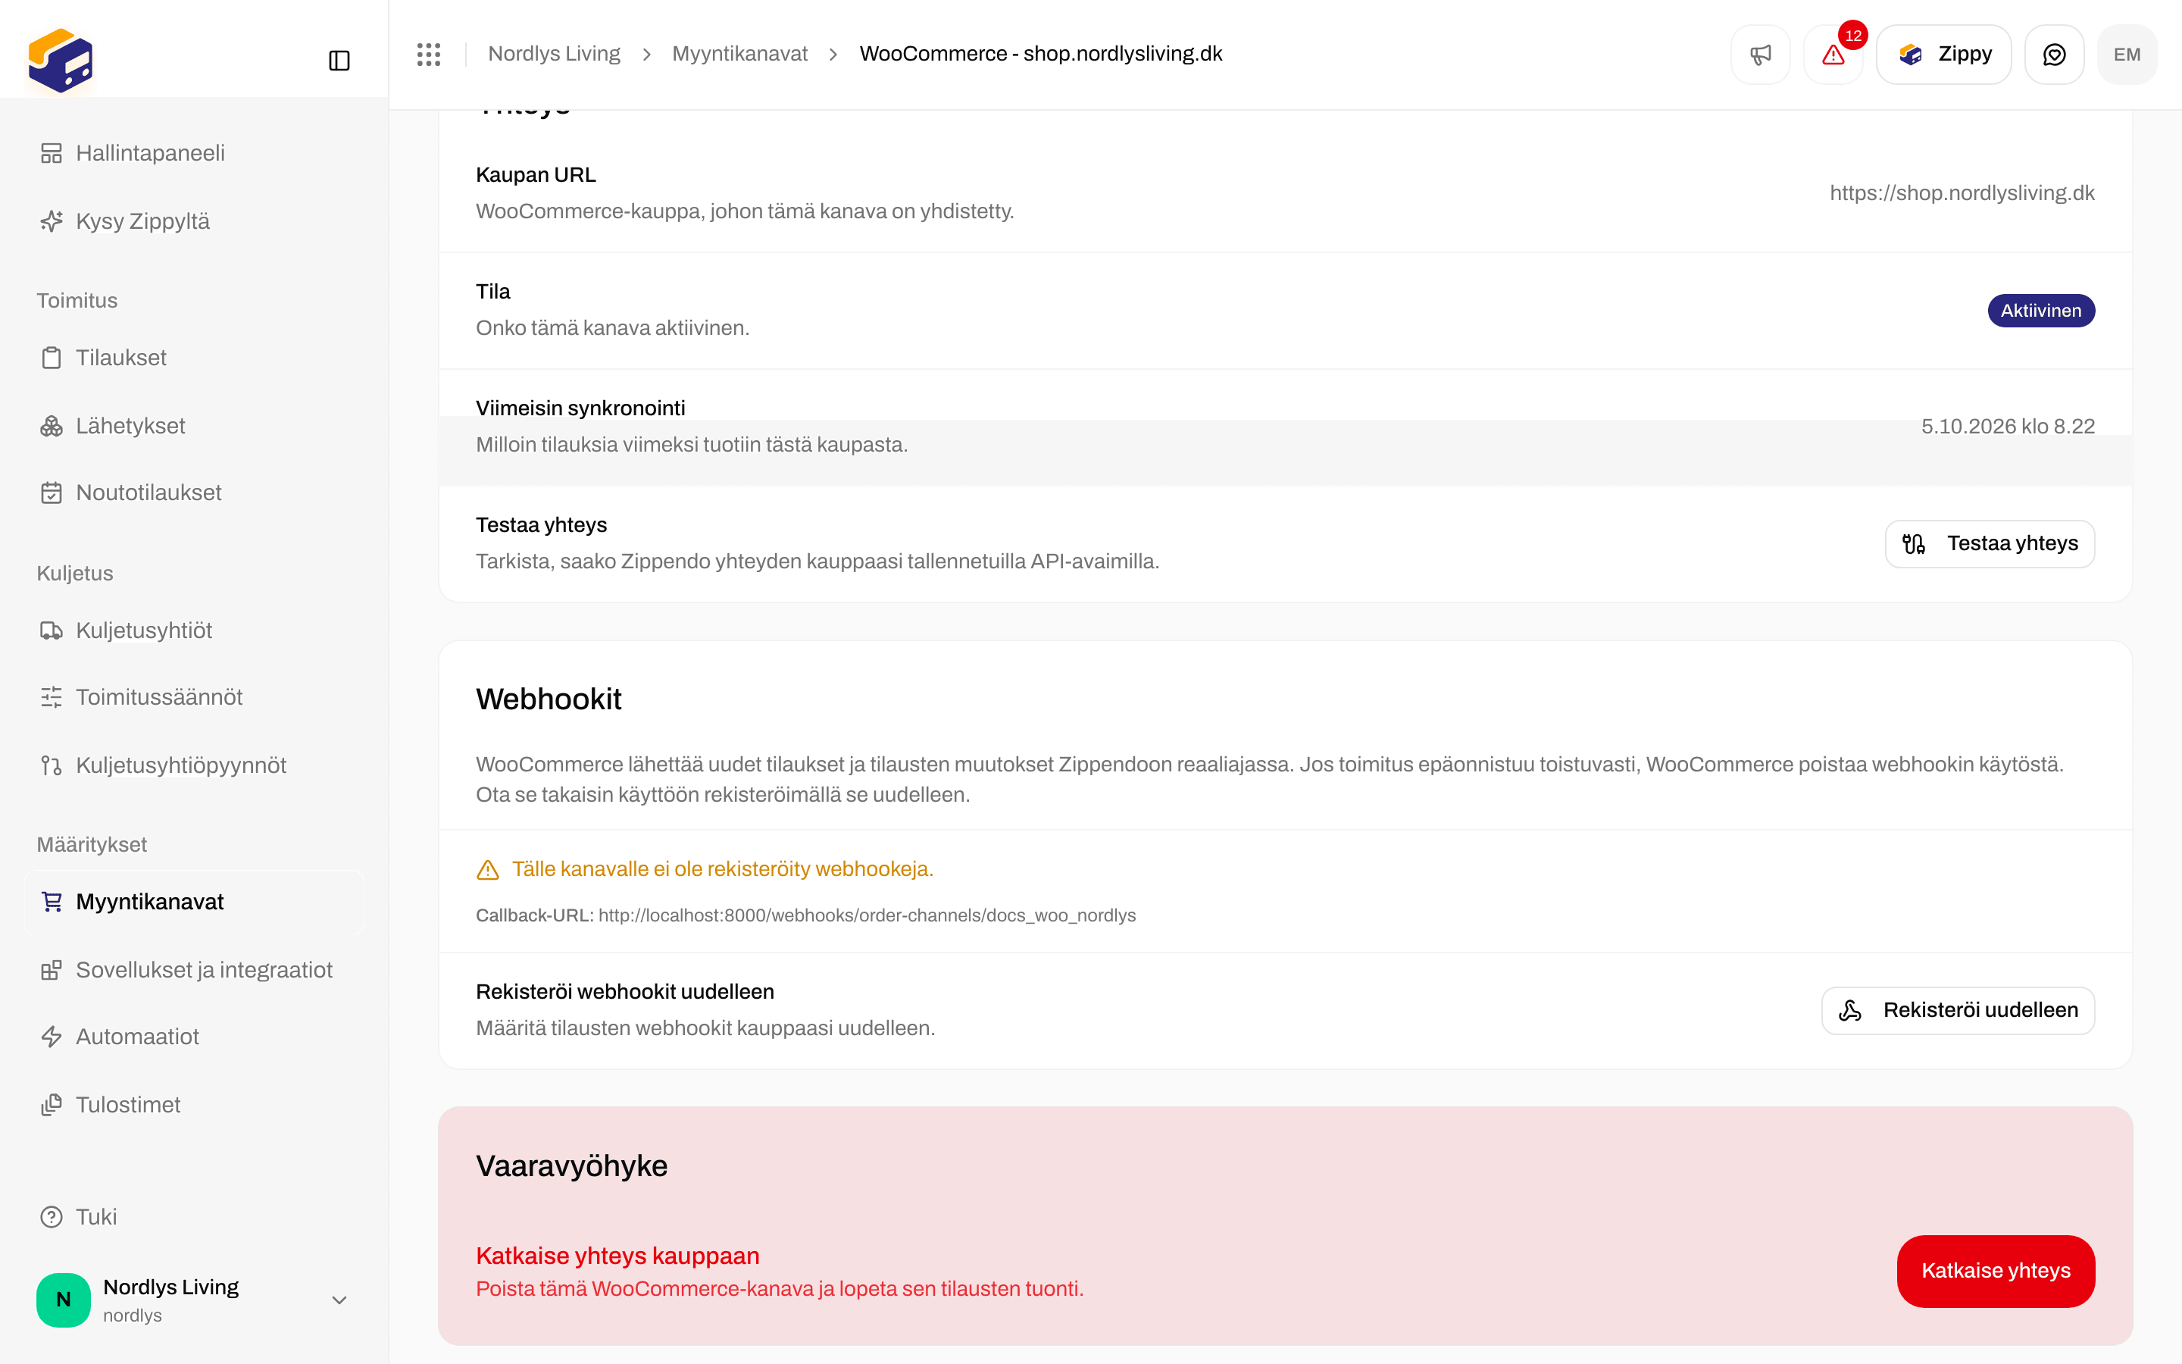Open Tuki help page

[x=195, y=1217]
